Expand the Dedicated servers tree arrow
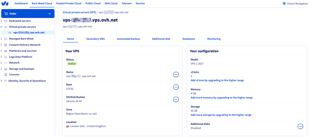Screen dimensions: 309x137 click(2, 21)
